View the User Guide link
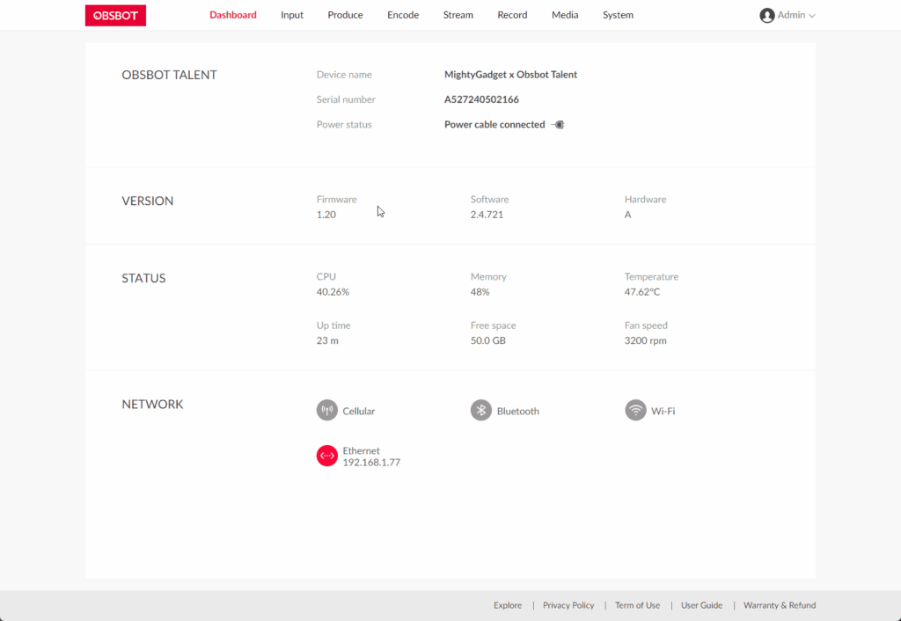Image resolution: width=901 pixels, height=621 pixels. click(701, 605)
